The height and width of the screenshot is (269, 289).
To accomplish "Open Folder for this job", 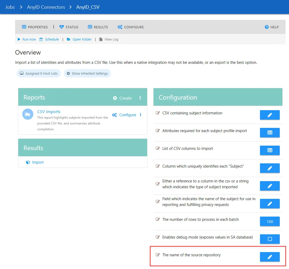I will [x=79, y=39].
